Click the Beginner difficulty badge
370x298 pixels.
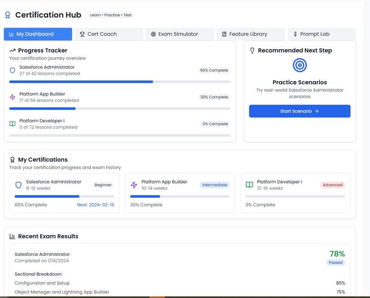click(x=103, y=185)
